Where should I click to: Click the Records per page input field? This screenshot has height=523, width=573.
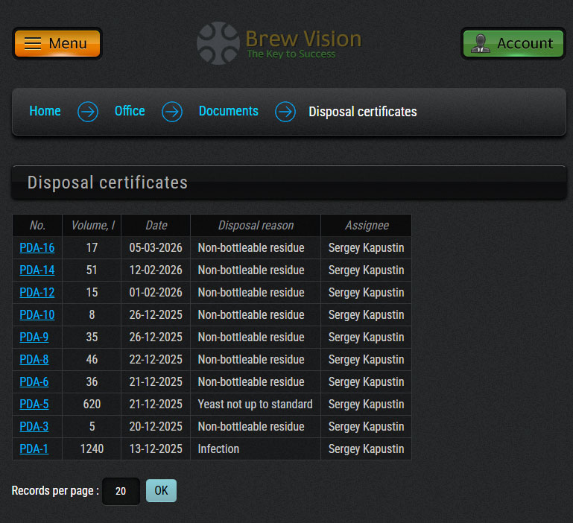click(121, 492)
